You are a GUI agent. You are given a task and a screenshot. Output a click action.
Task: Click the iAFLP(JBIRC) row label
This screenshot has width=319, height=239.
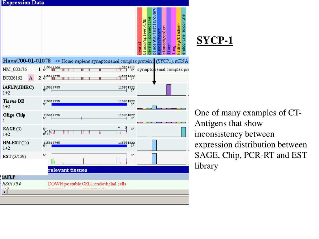(18, 87)
